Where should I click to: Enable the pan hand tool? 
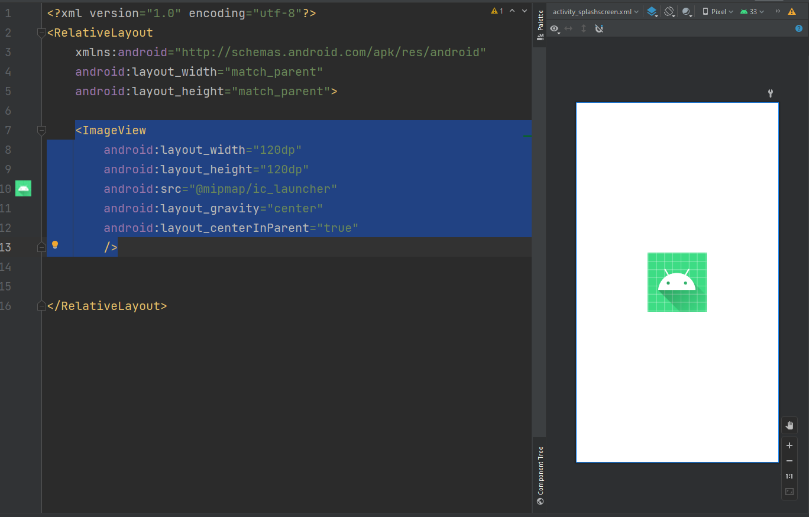point(789,425)
